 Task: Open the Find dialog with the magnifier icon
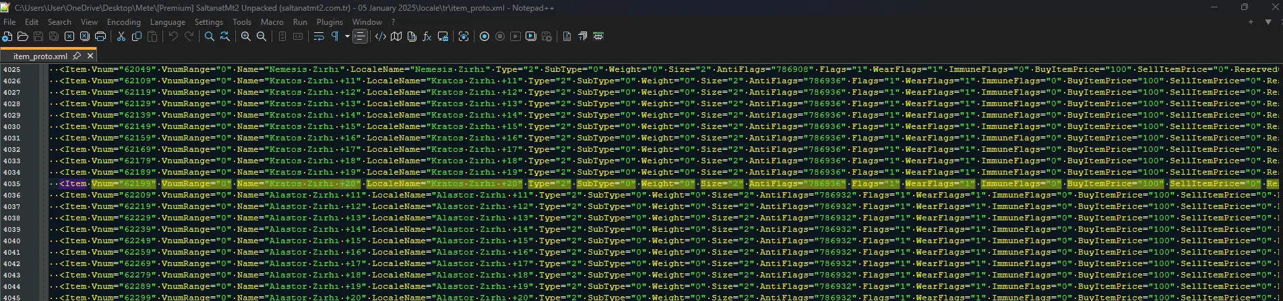(x=210, y=36)
